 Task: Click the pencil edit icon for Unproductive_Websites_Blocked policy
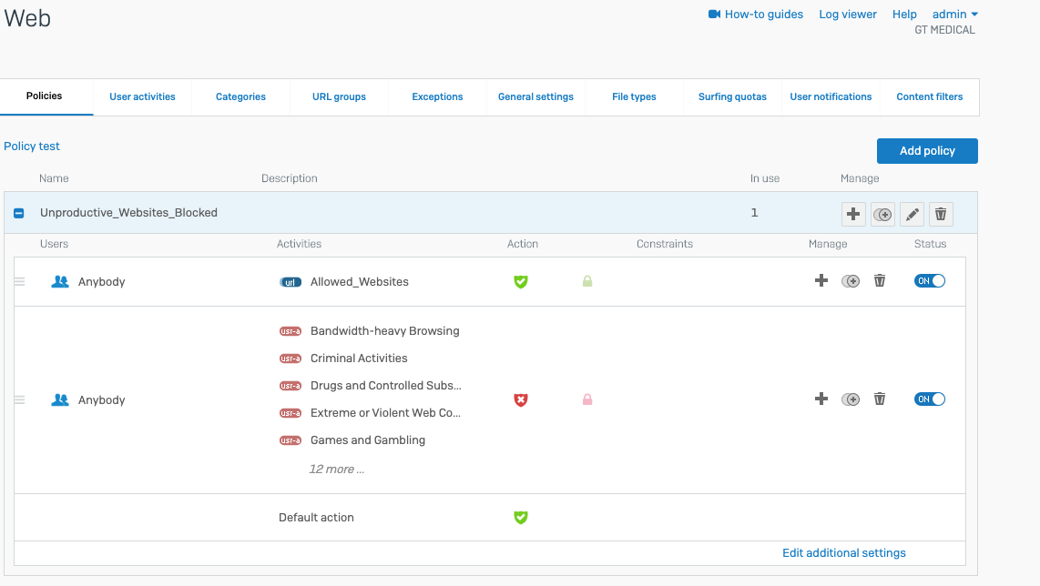[x=912, y=214]
